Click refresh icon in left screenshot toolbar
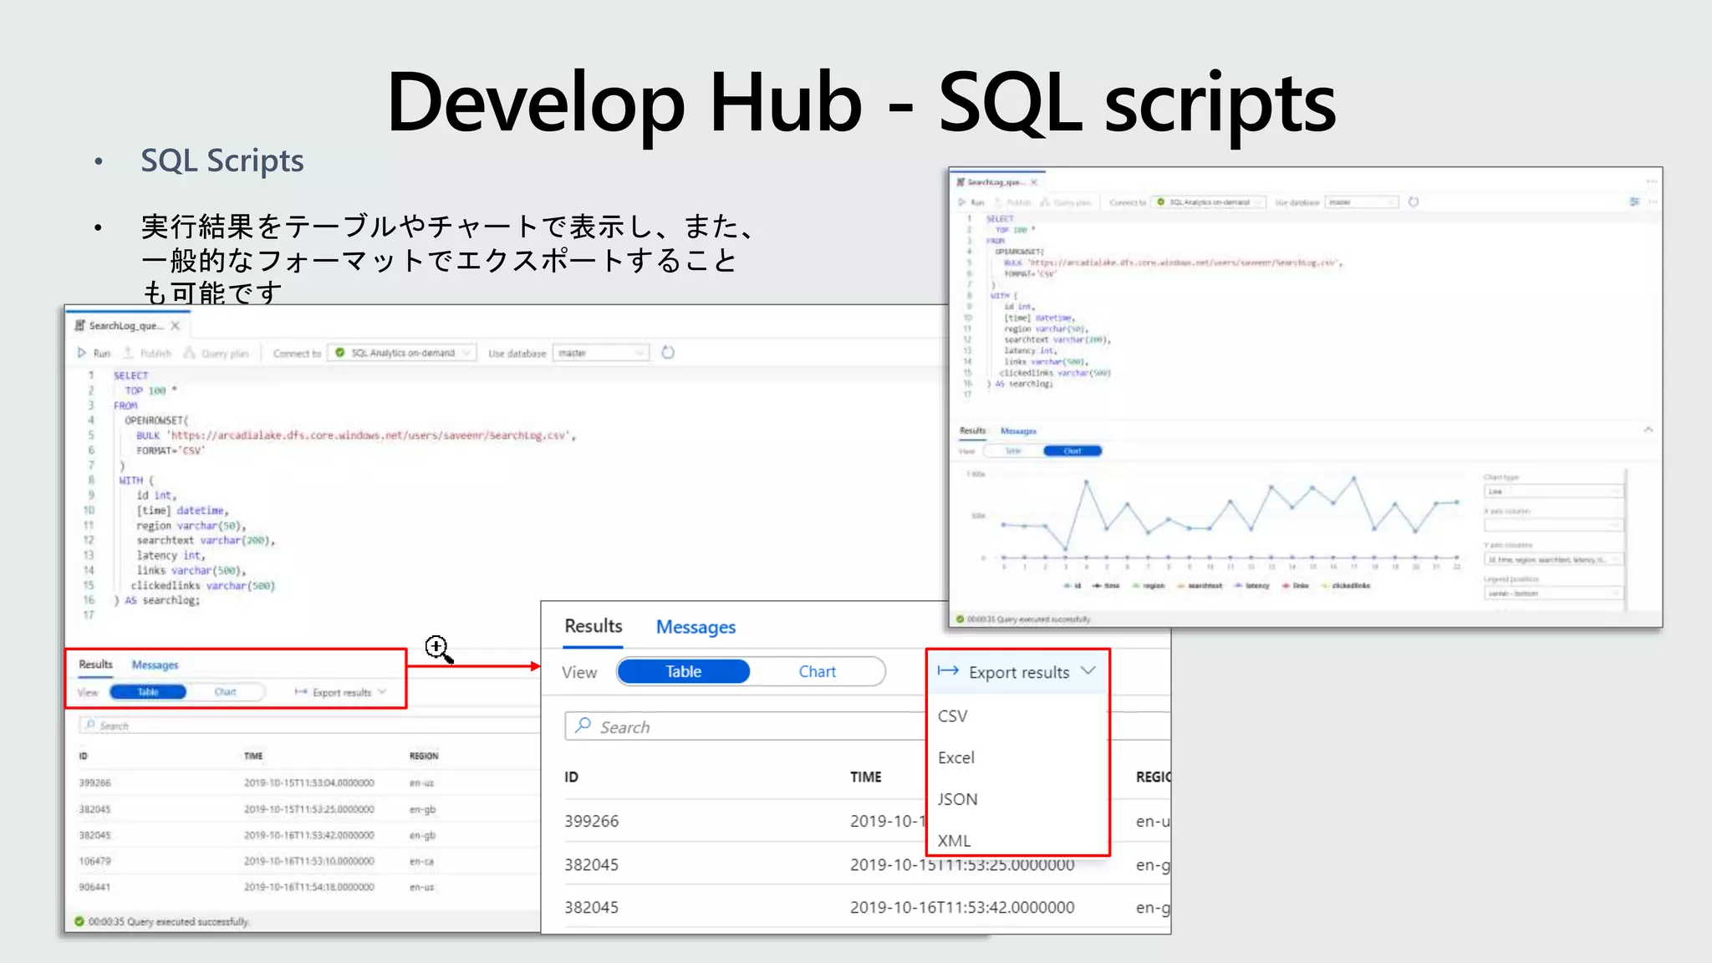 (x=668, y=352)
